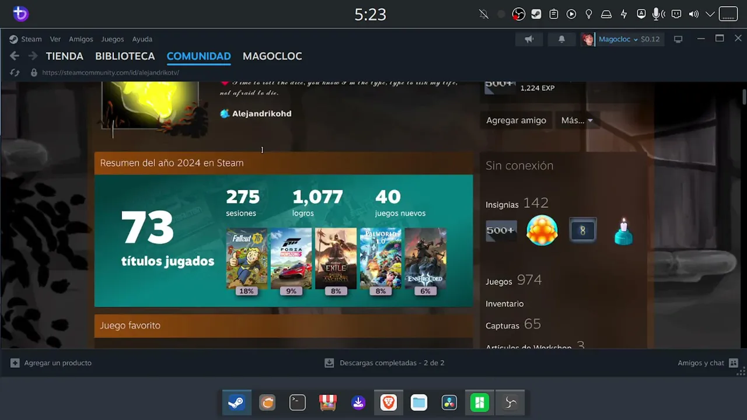Open the Juegos menu

coord(113,39)
